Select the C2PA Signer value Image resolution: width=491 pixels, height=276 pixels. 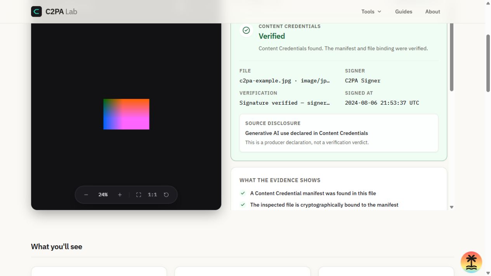tap(363, 81)
